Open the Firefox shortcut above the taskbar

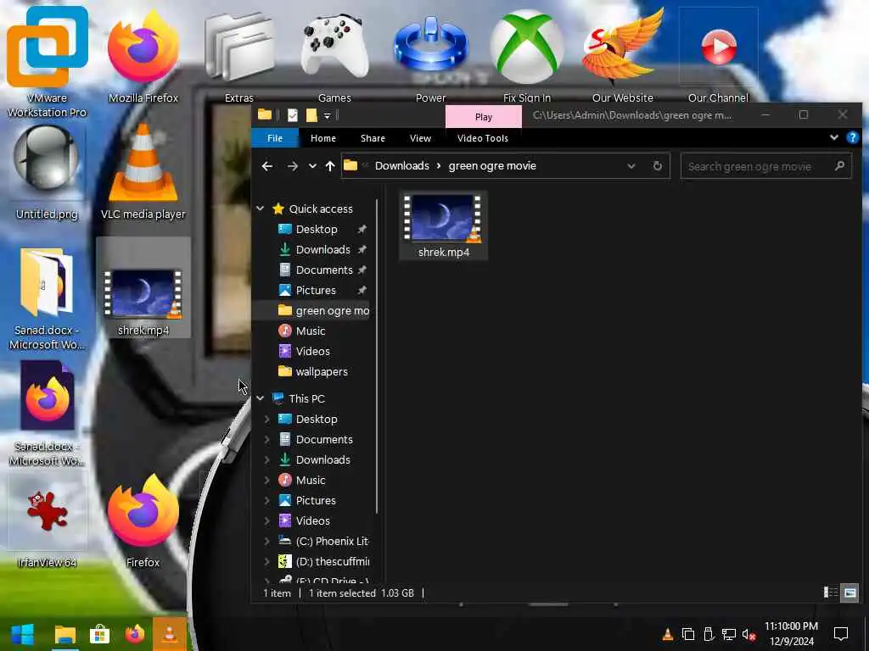[x=143, y=520]
